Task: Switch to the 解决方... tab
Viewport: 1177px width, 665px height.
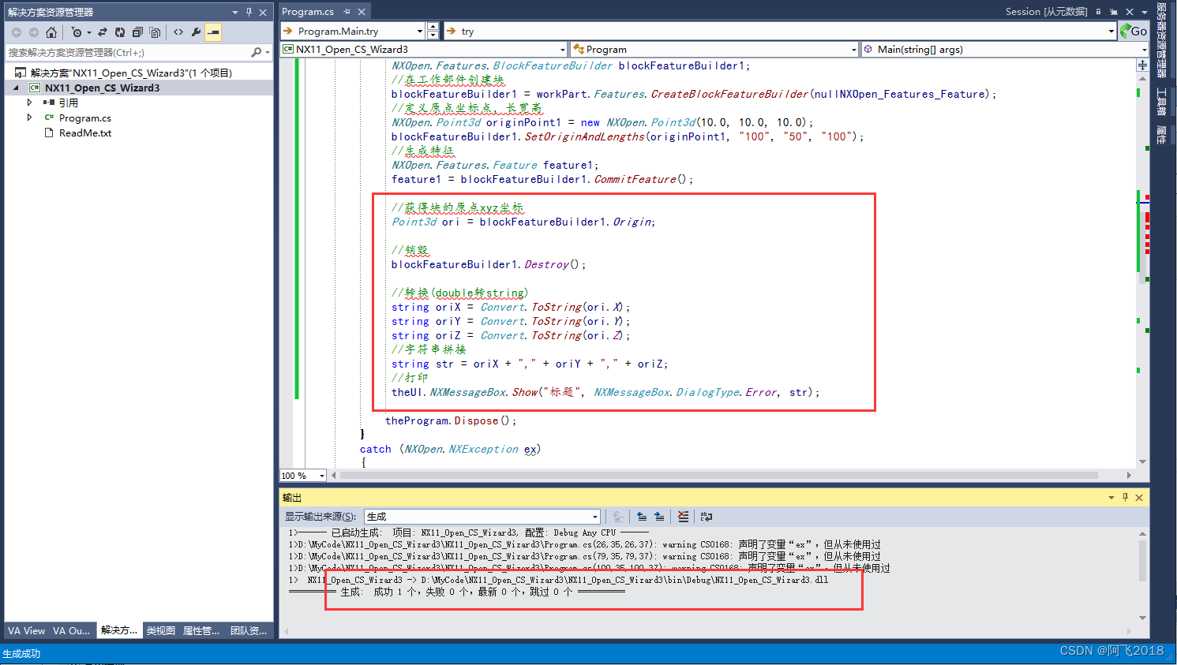Action: click(119, 631)
